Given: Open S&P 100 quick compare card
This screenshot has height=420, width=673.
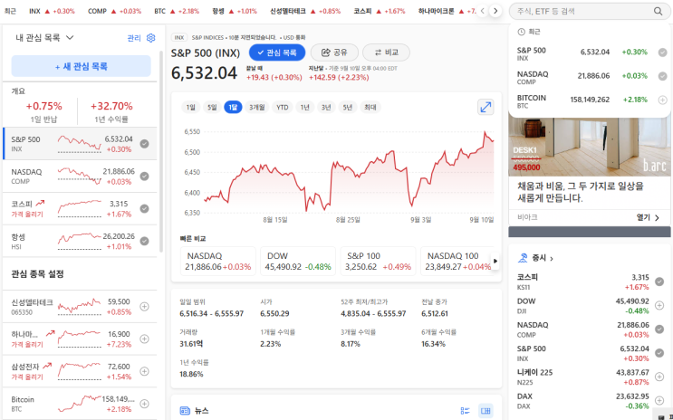Looking at the screenshot, I should tap(378, 262).
